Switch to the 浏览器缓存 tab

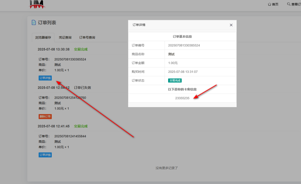click(43, 38)
